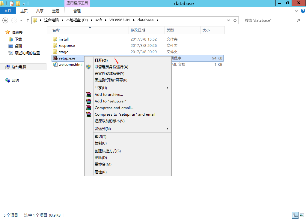
Task: Expand the breadcrumb arrow after soft
Action: tap(105, 20)
